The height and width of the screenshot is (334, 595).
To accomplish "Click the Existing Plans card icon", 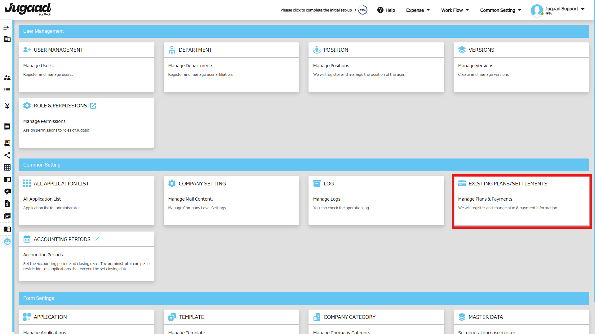I will point(462,184).
